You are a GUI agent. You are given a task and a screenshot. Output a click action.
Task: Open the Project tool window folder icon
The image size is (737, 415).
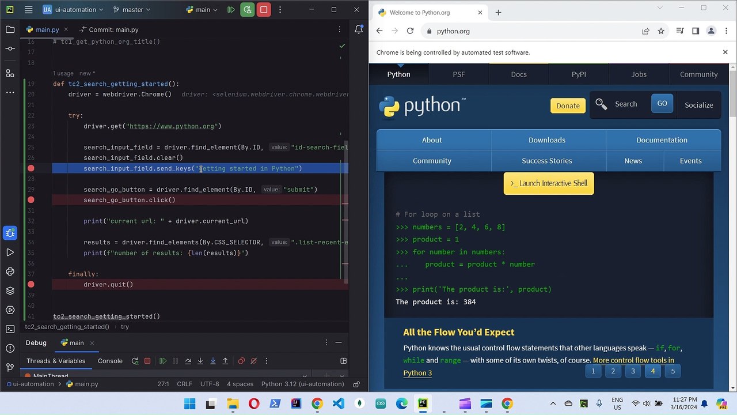coord(10,29)
